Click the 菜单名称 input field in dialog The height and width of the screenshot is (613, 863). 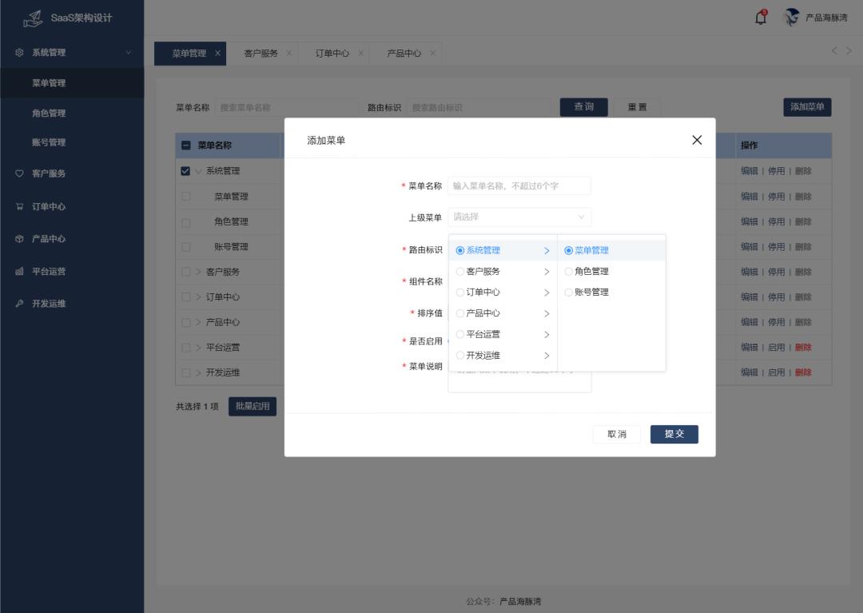point(519,186)
